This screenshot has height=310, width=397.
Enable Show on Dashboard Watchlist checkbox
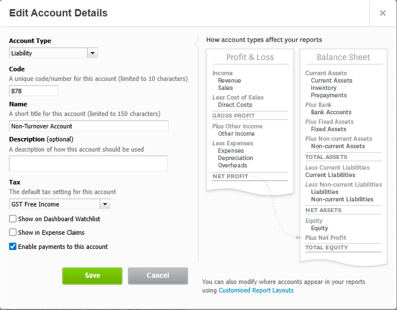click(x=13, y=219)
